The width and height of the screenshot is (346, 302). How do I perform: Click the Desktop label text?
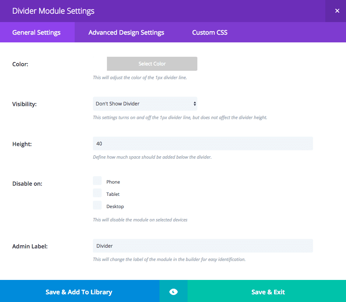115,207
